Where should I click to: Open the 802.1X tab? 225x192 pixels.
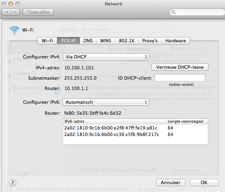[x=126, y=41]
